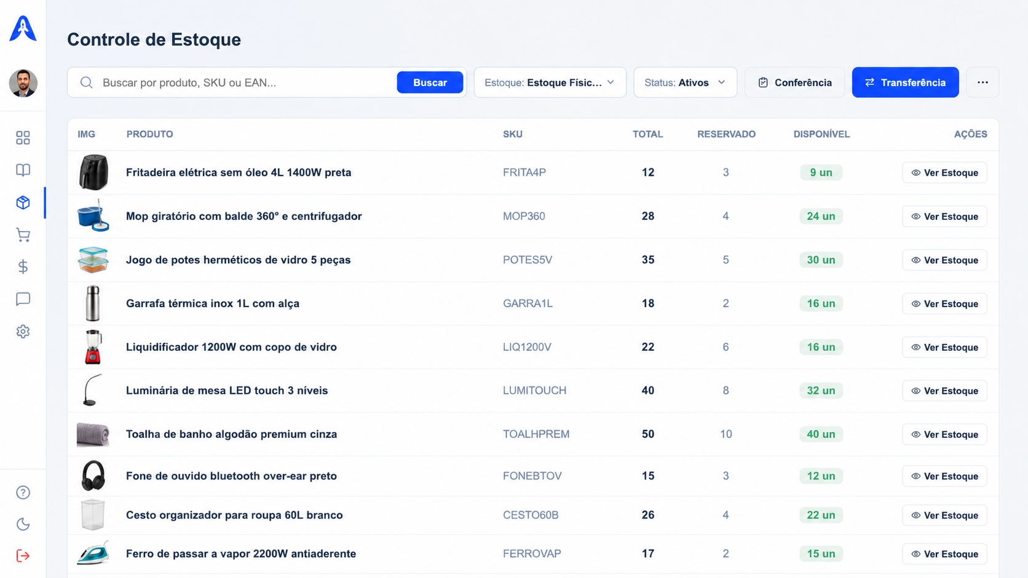This screenshot has width=1028, height=578.
Task: Click the red logout icon
Action: tap(23, 556)
